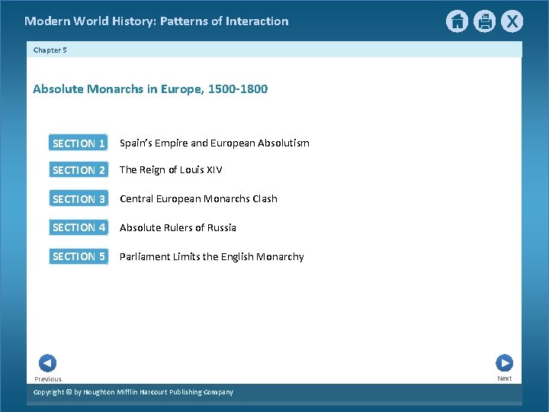Click the Previous text label
549x412 pixels.
click(x=48, y=378)
